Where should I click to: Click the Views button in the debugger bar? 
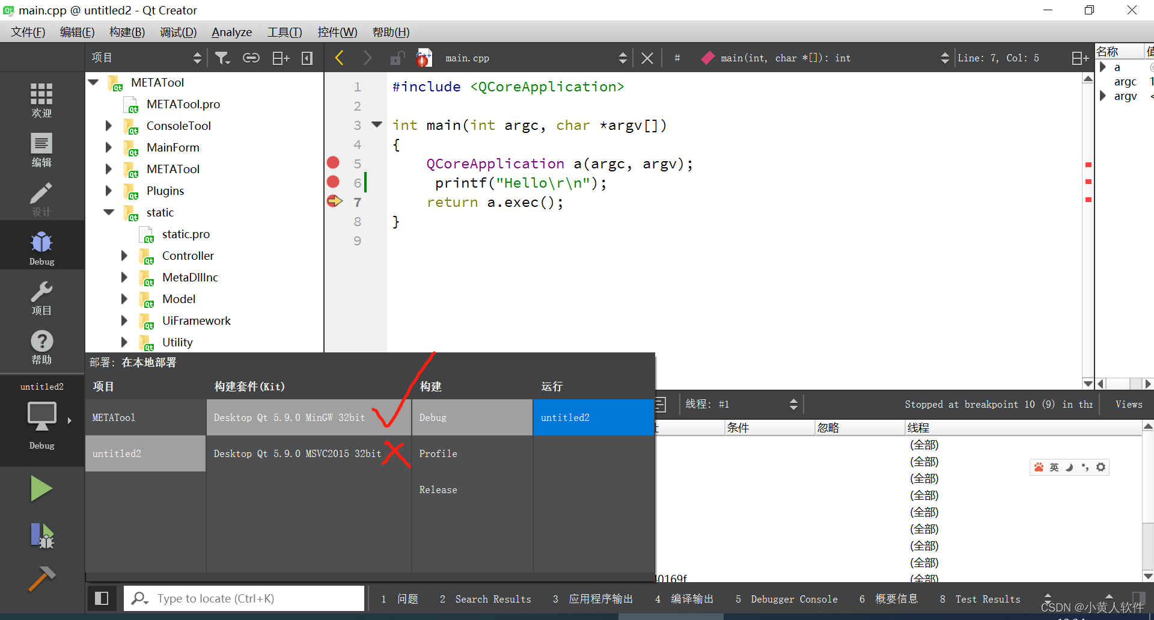pyautogui.click(x=1128, y=404)
